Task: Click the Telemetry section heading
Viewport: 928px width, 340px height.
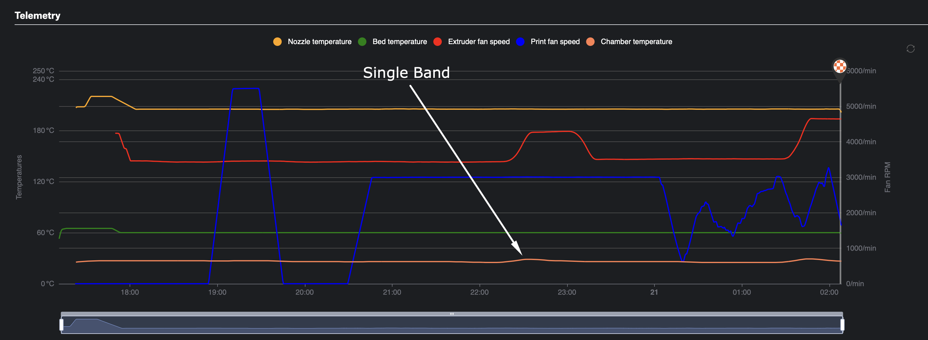Action: coord(37,16)
